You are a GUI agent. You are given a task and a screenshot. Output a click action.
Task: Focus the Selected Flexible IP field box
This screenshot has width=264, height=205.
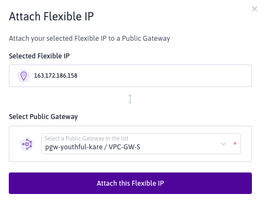(x=130, y=75)
